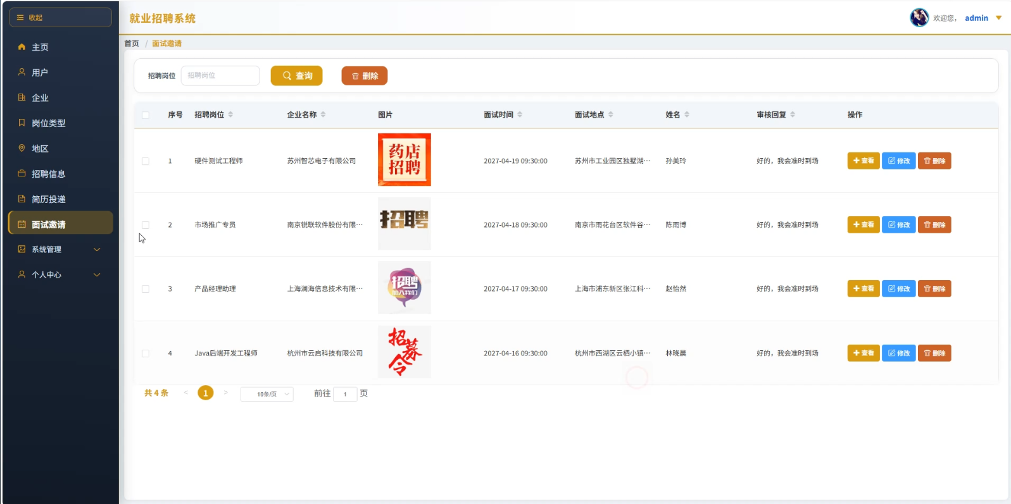This screenshot has width=1011, height=504.
Task: Click the 首页 breadcrumb link
Action: coord(132,44)
